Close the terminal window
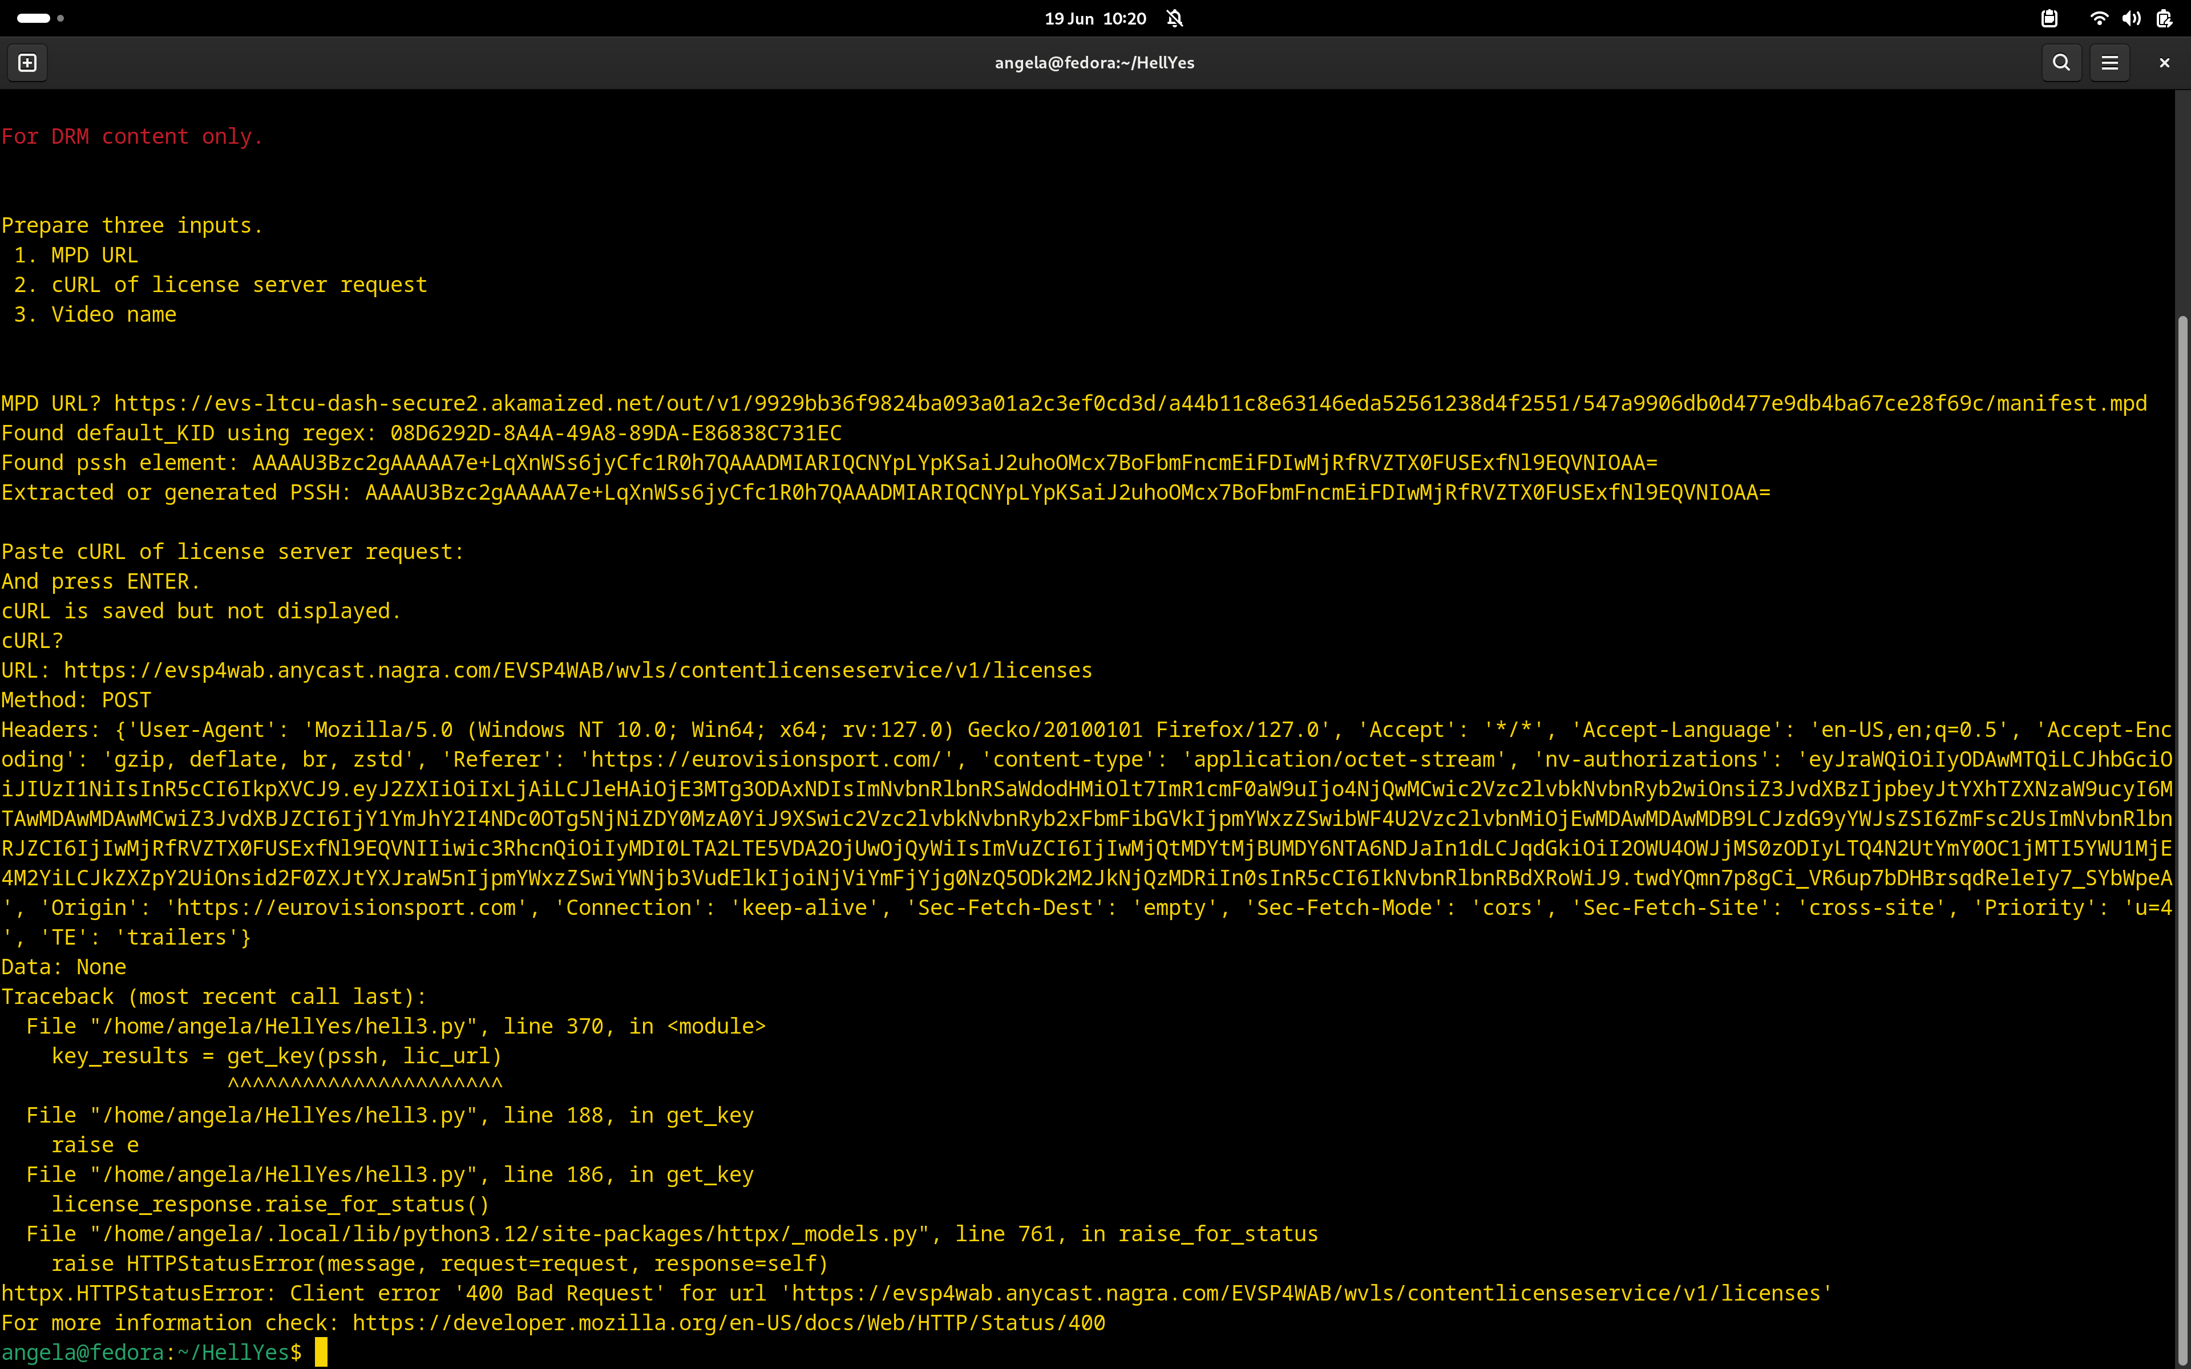This screenshot has height=1369, width=2191. [2164, 63]
